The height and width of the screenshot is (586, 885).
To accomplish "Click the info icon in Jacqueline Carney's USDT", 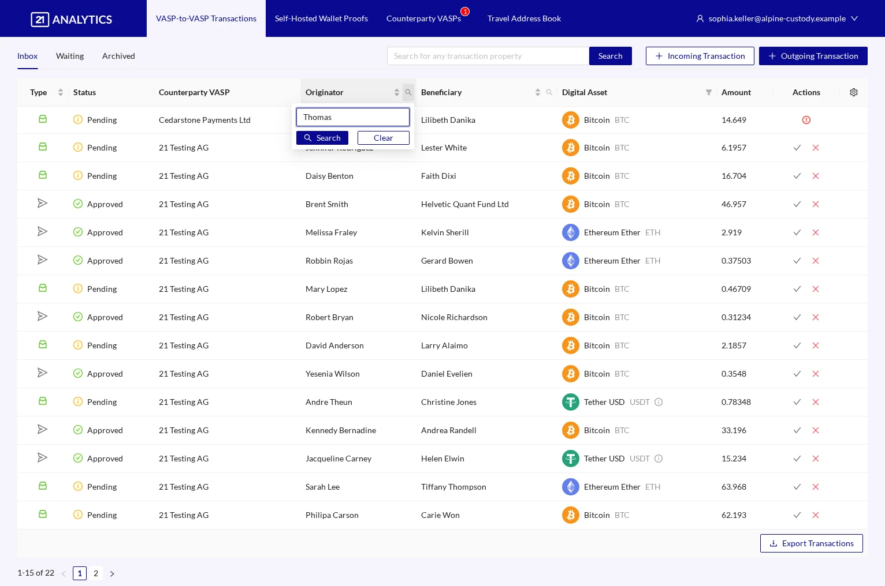I will [x=659, y=459].
